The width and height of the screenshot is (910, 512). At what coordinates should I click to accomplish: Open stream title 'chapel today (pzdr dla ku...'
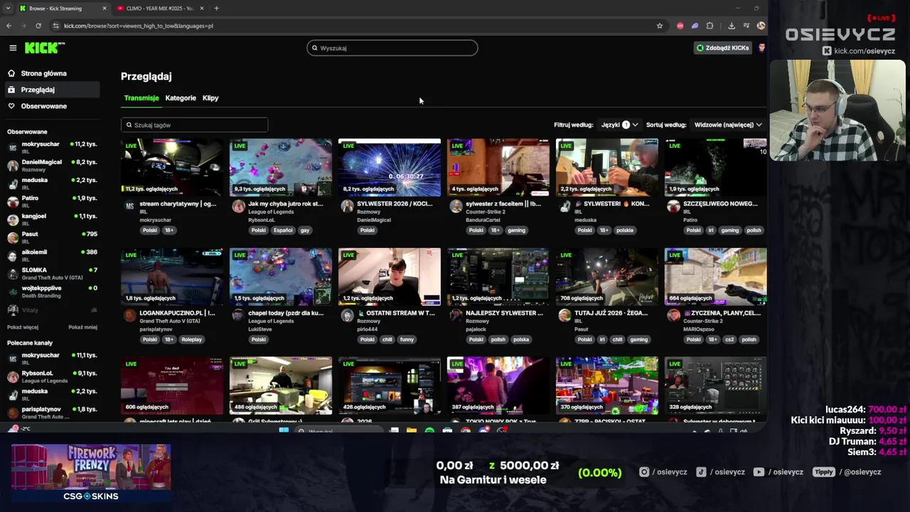pyautogui.click(x=286, y=313)
